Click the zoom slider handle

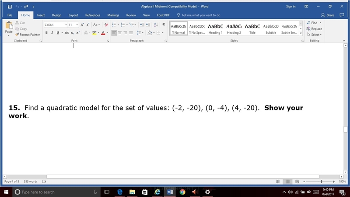[x=322, y=182]
